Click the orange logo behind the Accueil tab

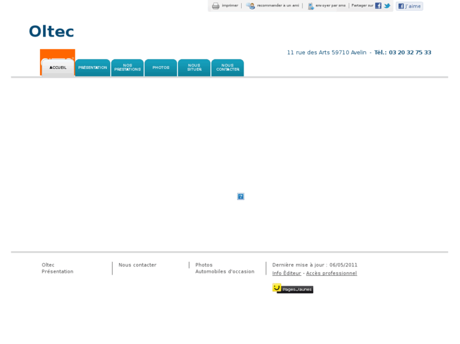(58, 54)
